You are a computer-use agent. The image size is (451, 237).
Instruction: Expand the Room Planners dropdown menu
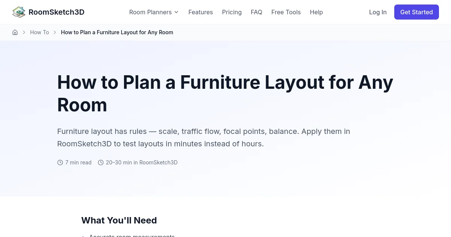pos(154,12)
